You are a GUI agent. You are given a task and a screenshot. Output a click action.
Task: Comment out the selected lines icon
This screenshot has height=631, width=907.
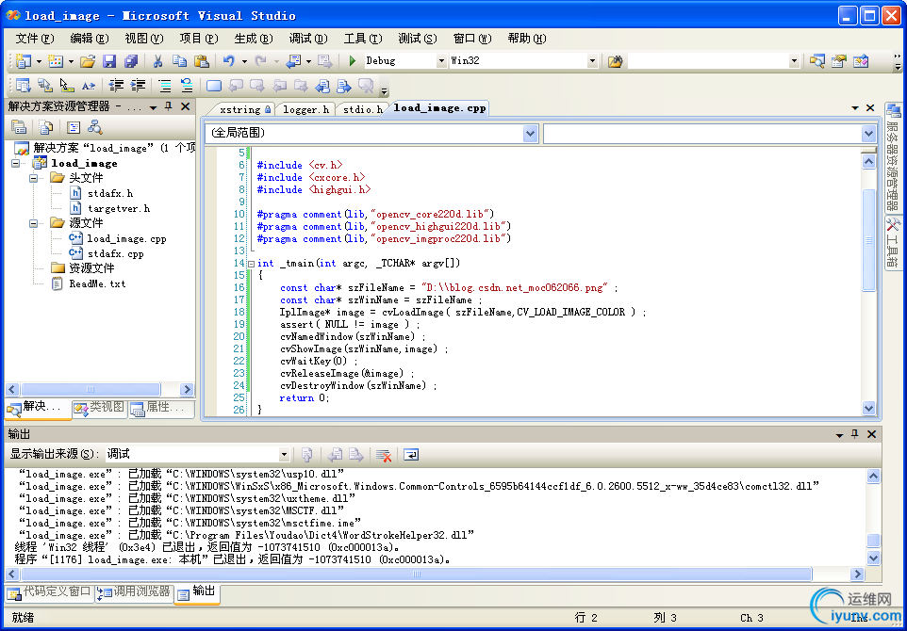[165, 86]
